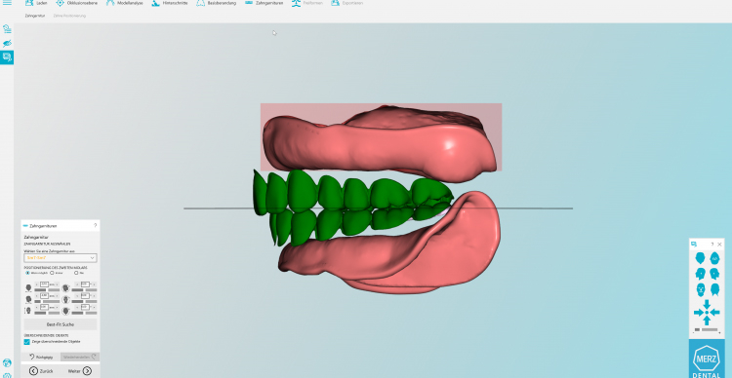Select the last second-molar positioning radio option
The height and width of the screenshot is (378, 732).
(x=76, y=273)
